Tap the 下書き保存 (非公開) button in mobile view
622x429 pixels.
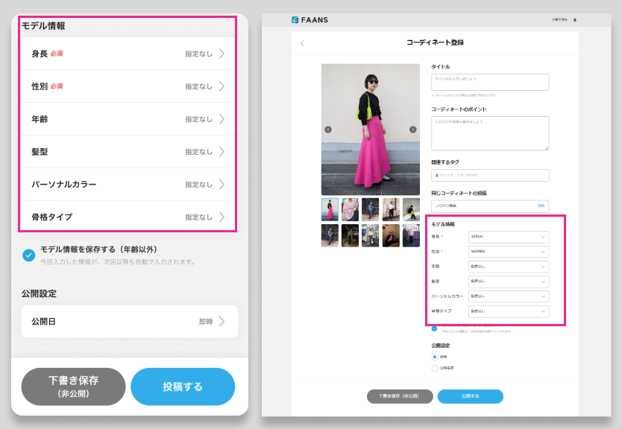pos(73,387)
